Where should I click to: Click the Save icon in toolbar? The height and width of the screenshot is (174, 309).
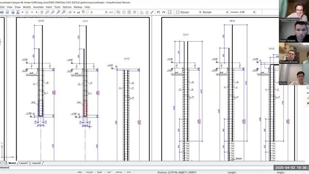pyautogui.click(x=7, y=12)
